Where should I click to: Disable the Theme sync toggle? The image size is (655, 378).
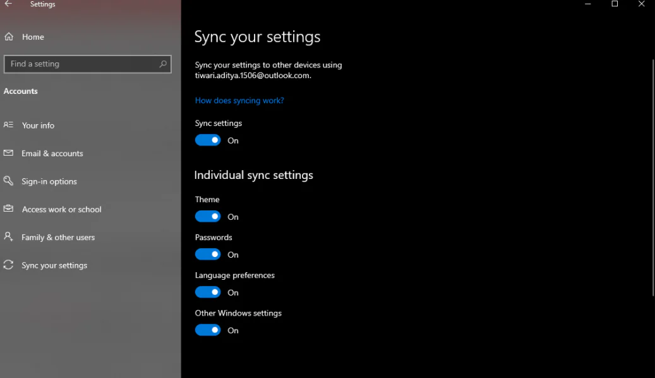coord(208,217)
